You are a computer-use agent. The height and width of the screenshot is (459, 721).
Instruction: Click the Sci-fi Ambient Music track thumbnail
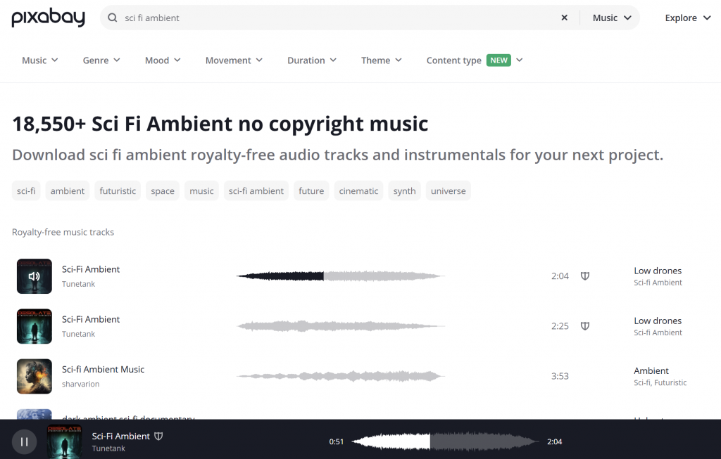[35, 376]
